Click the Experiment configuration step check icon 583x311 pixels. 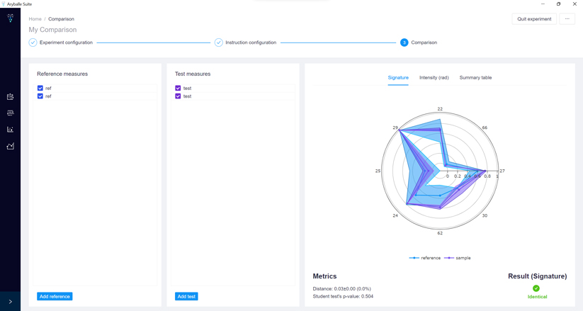coord(33,43)
